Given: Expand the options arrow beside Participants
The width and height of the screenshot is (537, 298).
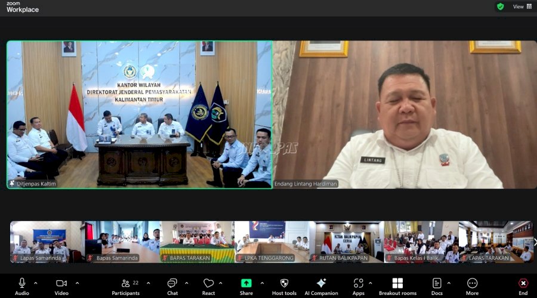Looking at the screenshot, I should click(x=149, y=283).
